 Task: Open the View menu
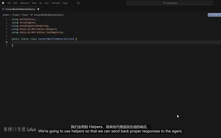(34, 3)
